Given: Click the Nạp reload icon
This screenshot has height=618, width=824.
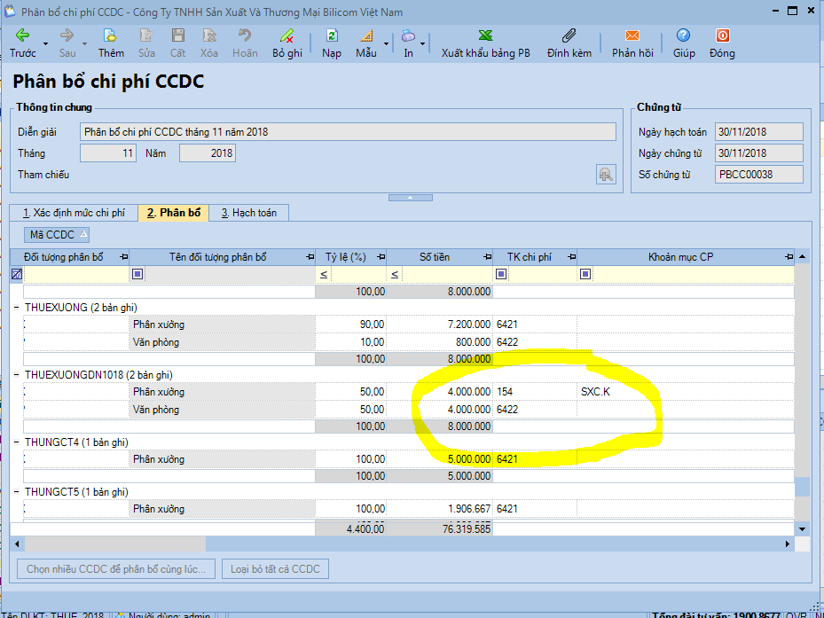Looking at the screenshot, I should coord(332,36).
